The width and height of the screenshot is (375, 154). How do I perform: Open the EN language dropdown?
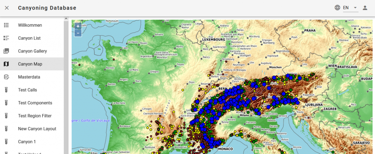pos(350,8)
